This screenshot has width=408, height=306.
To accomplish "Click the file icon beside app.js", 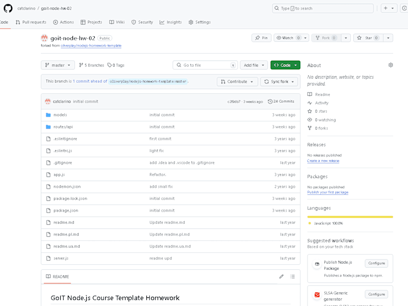I will pos(48,174).
